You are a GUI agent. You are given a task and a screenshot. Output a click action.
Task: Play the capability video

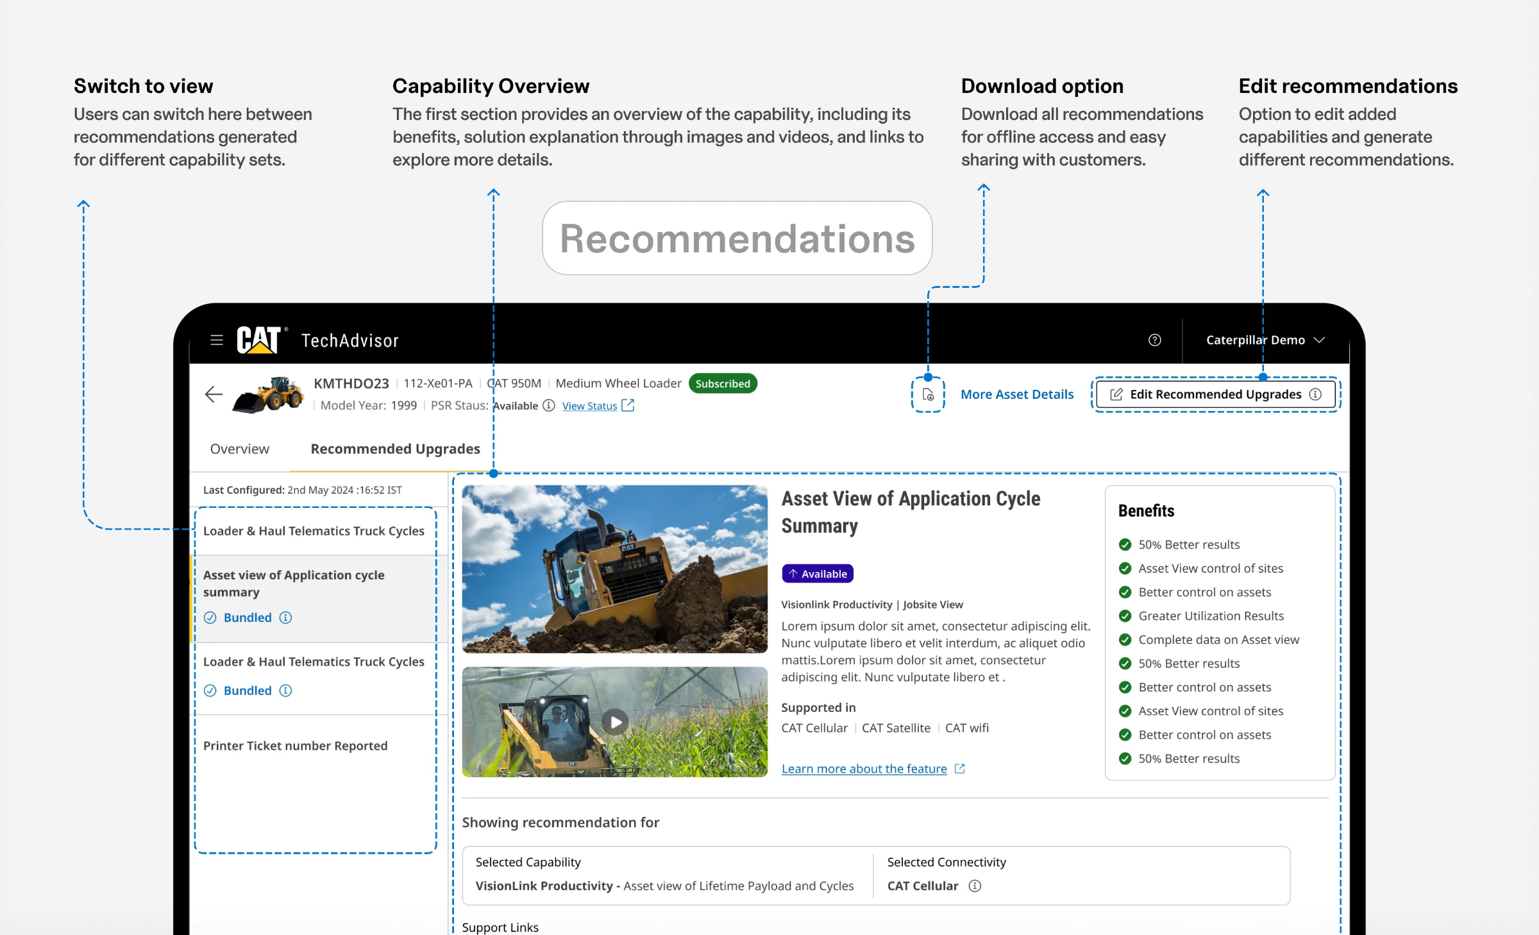pyautogui.click(x=615, y=722)
